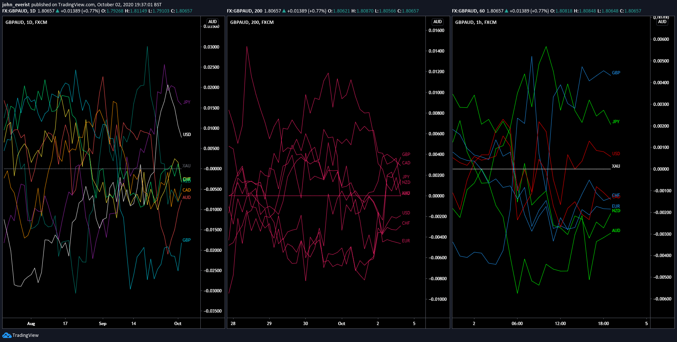This screenshot has width=677, height=342.
Task: Click -0.03500 on the 1D price scale
Action: click(x=213, y=311)
